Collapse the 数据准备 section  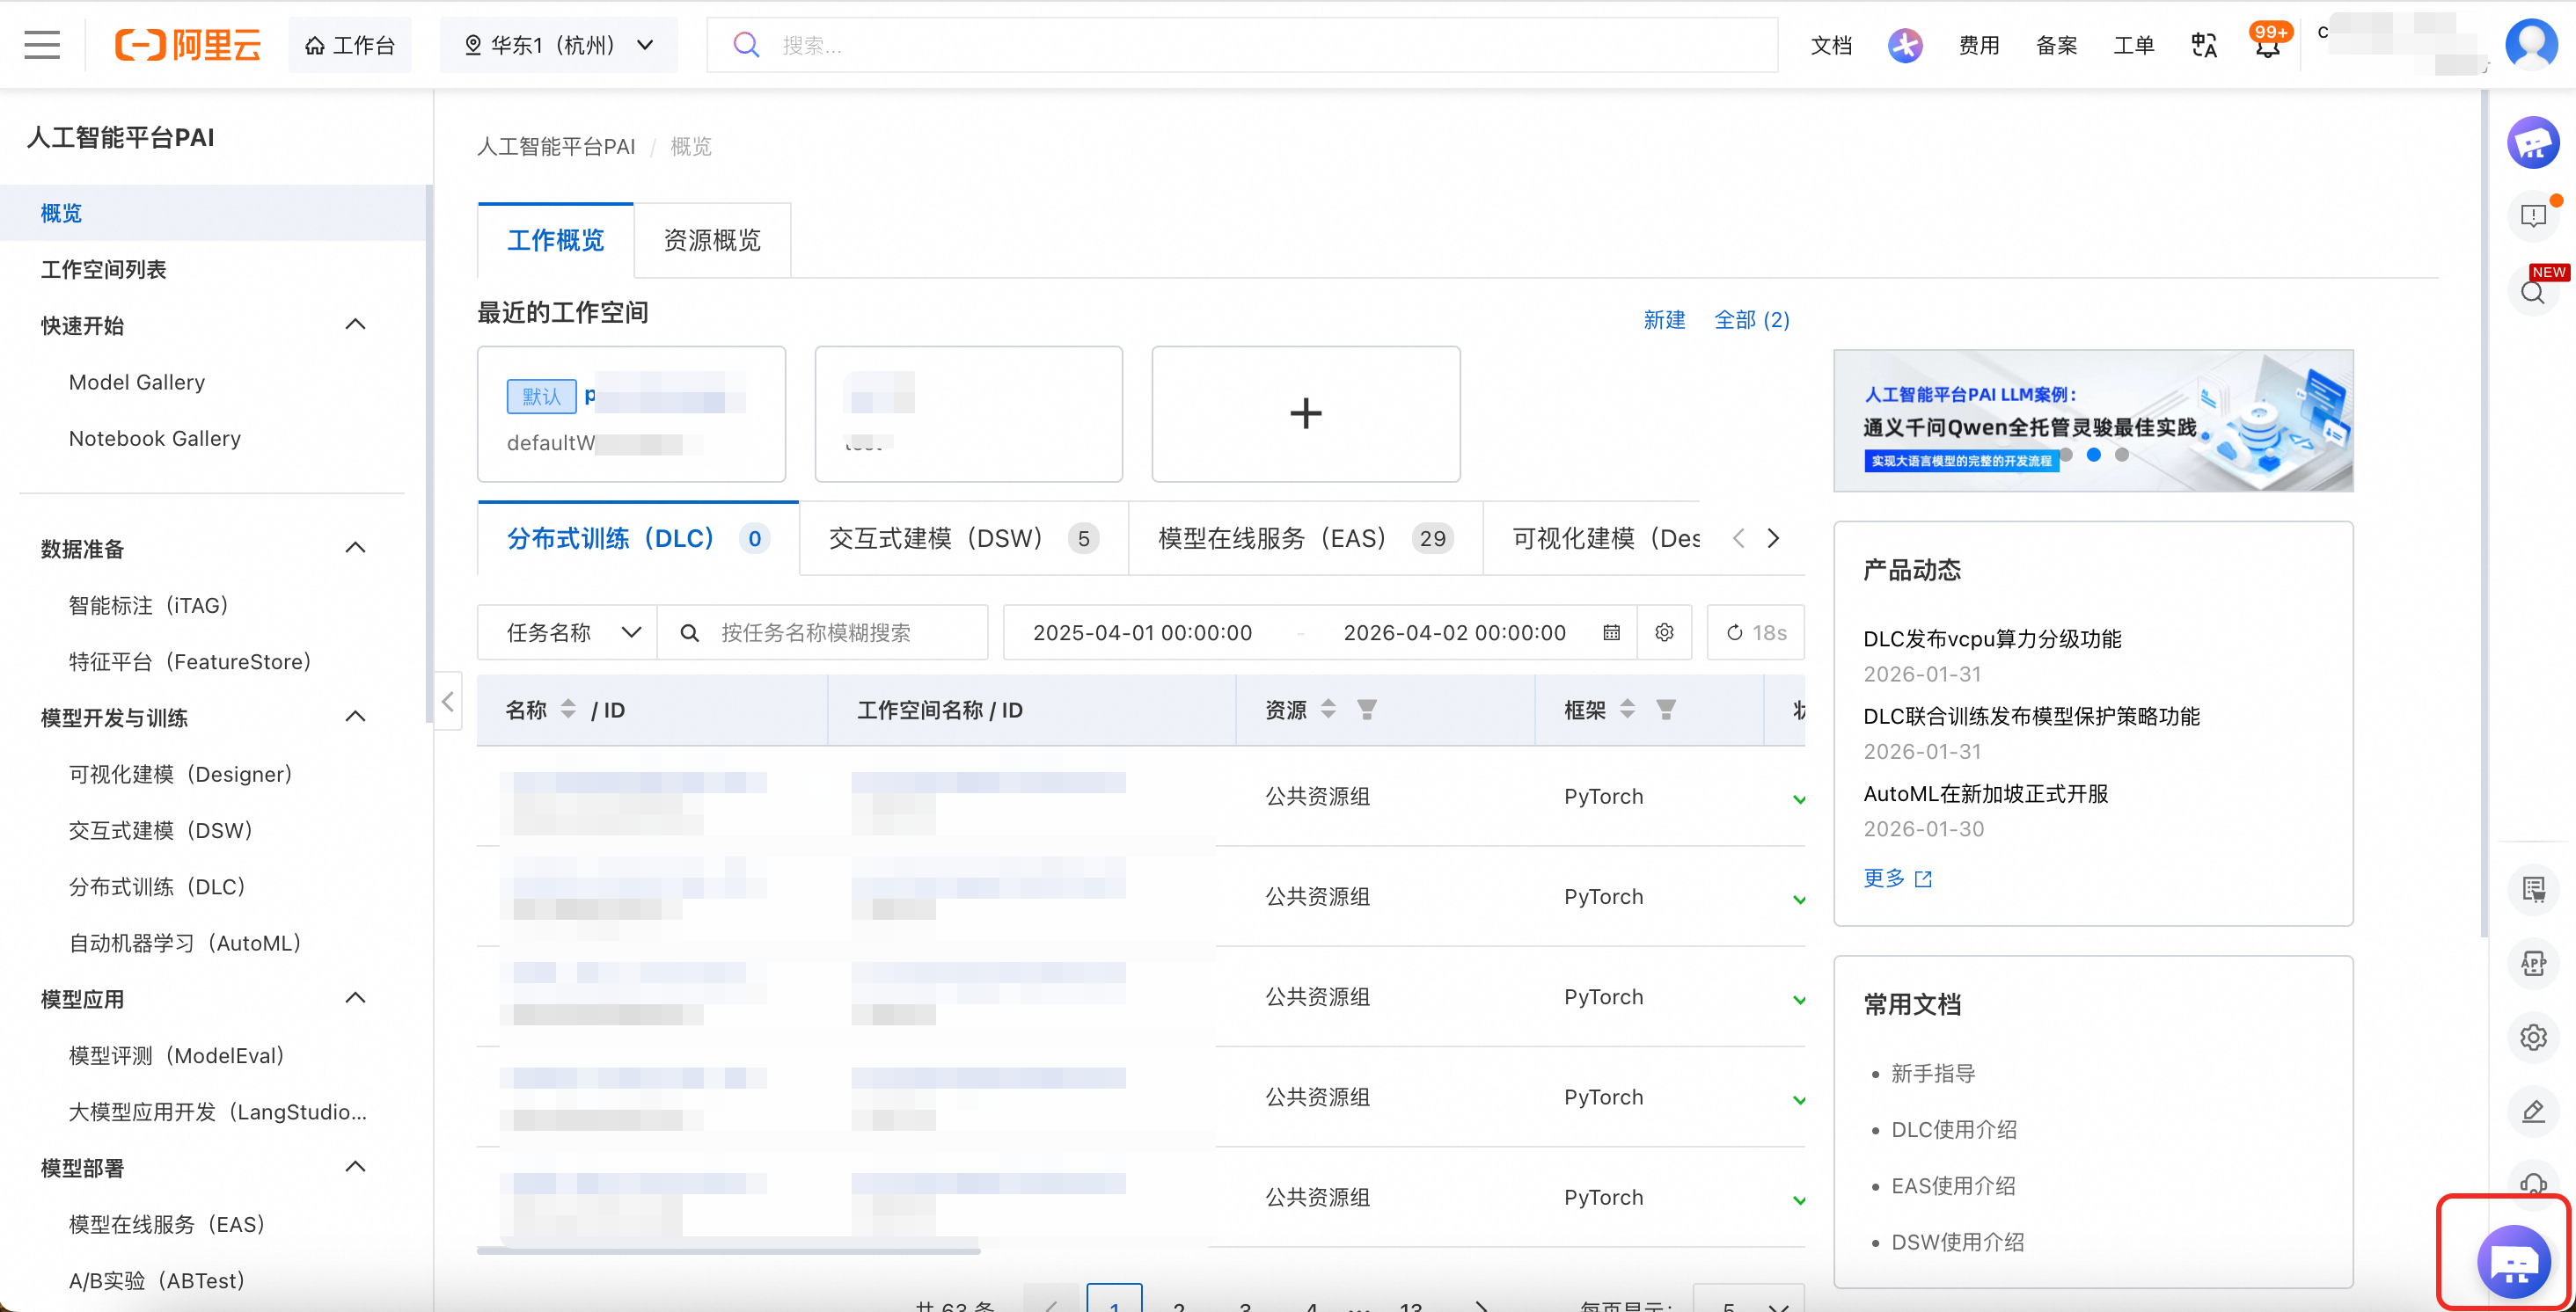(355, 549)
